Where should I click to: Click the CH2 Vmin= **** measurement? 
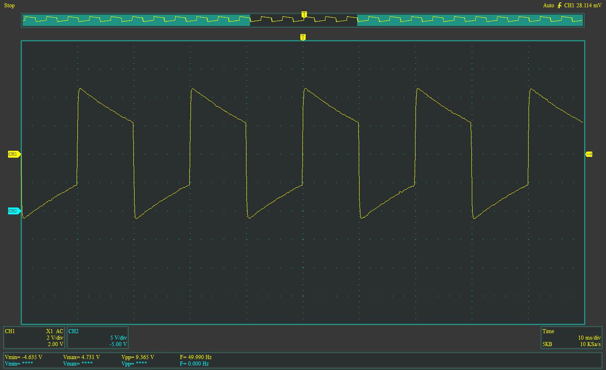coord(19,364)
